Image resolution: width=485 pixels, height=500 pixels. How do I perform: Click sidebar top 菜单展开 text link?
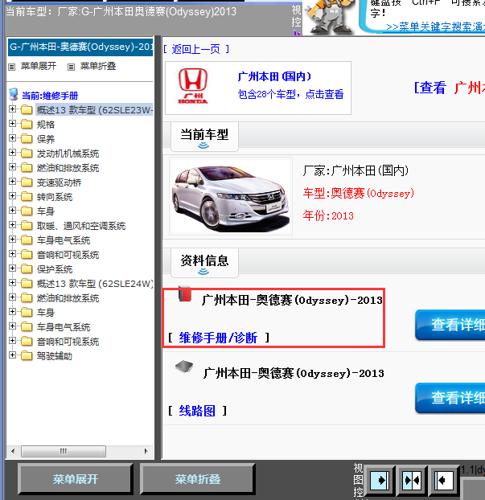(39, 66)
